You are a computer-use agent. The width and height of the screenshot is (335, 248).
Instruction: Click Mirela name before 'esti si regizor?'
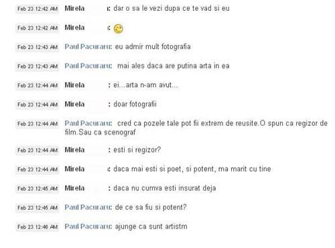[x=74, y=149]
